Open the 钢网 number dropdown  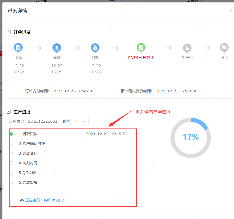[80, 121]
